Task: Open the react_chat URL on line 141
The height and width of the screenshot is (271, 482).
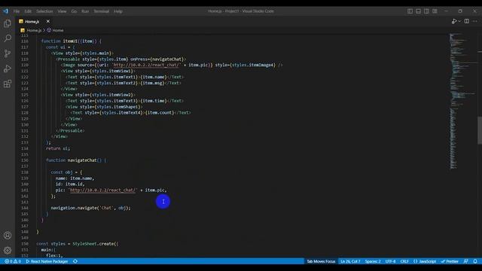Action: click(103, 190)
